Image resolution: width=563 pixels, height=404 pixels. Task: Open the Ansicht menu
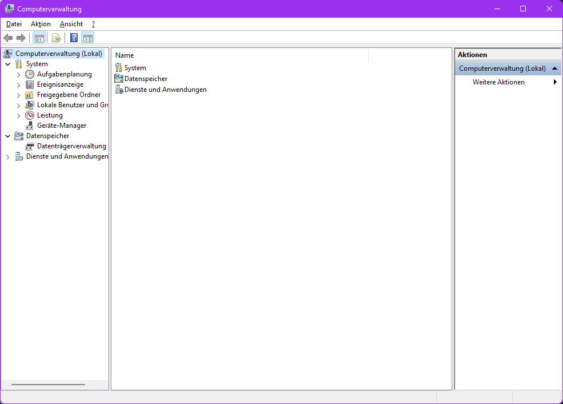[x=71, y=23]
